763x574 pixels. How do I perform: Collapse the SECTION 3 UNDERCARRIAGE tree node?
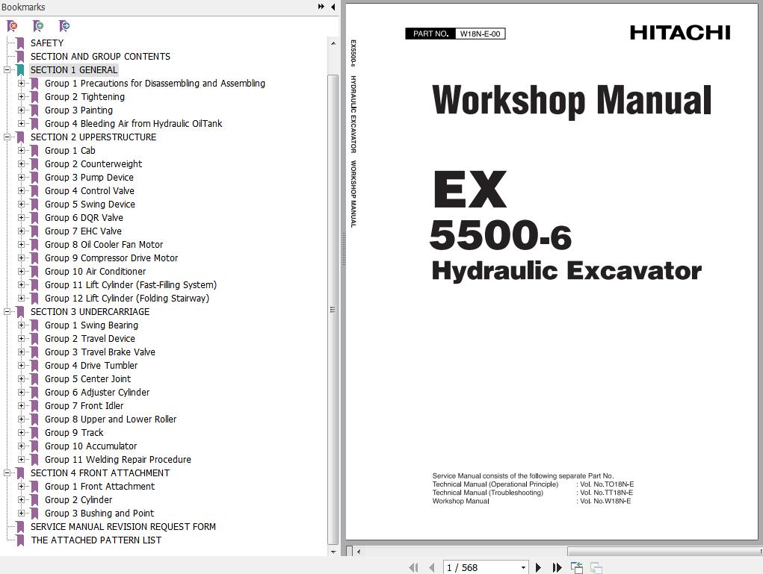(7, 311)
